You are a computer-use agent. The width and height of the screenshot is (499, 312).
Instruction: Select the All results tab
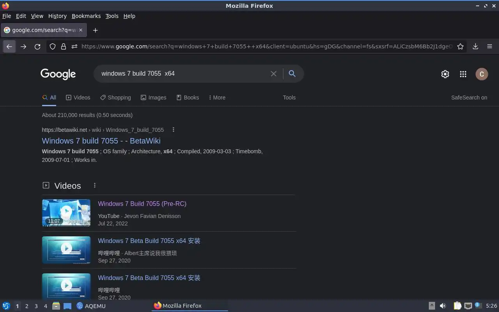coord(49,97)
